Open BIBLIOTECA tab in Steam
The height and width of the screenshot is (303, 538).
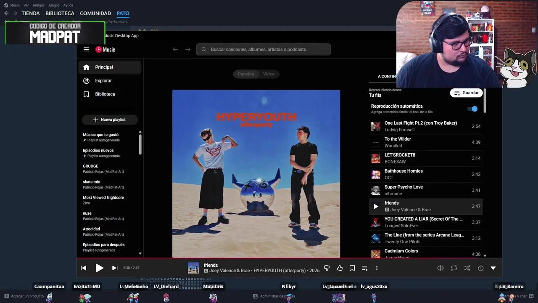(x=60, y=13)
